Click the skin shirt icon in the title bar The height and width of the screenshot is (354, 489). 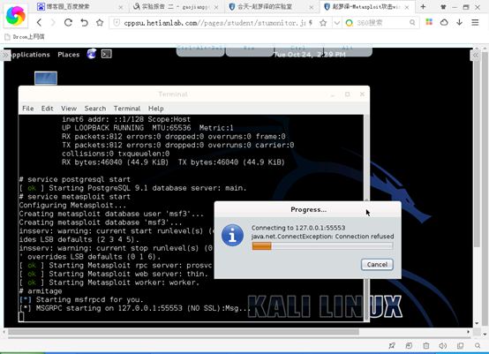click(443, 7)
